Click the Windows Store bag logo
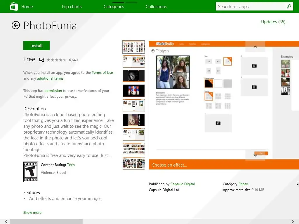The height and width of the screenshot is (224, 299). tap(14, 6)
